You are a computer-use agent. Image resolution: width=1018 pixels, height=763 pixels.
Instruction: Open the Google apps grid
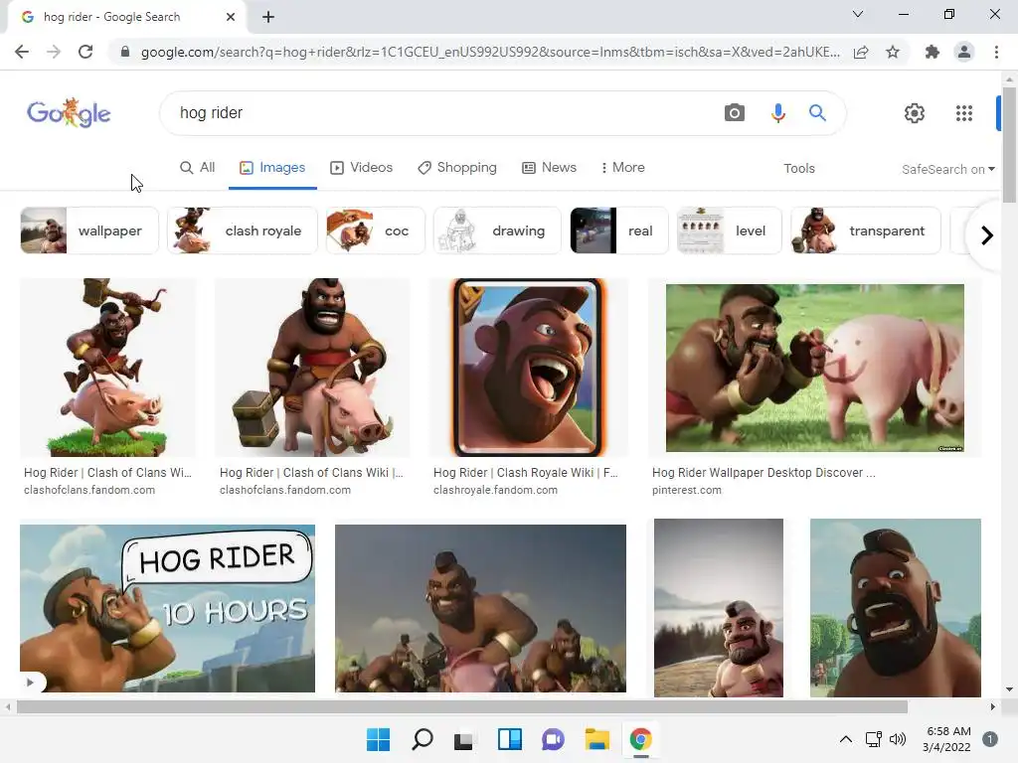pyautogui.click(x=964, y=113)
